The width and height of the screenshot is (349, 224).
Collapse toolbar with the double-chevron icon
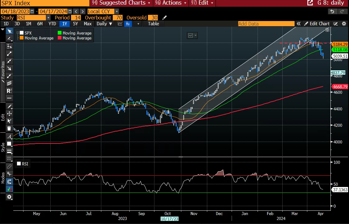point(298,23)
